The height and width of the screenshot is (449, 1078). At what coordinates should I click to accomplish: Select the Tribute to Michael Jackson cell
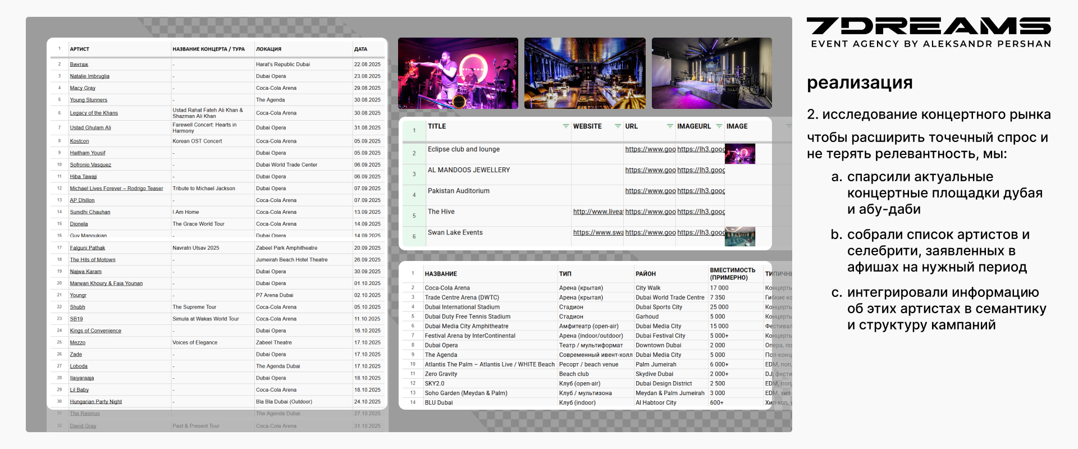212,189
